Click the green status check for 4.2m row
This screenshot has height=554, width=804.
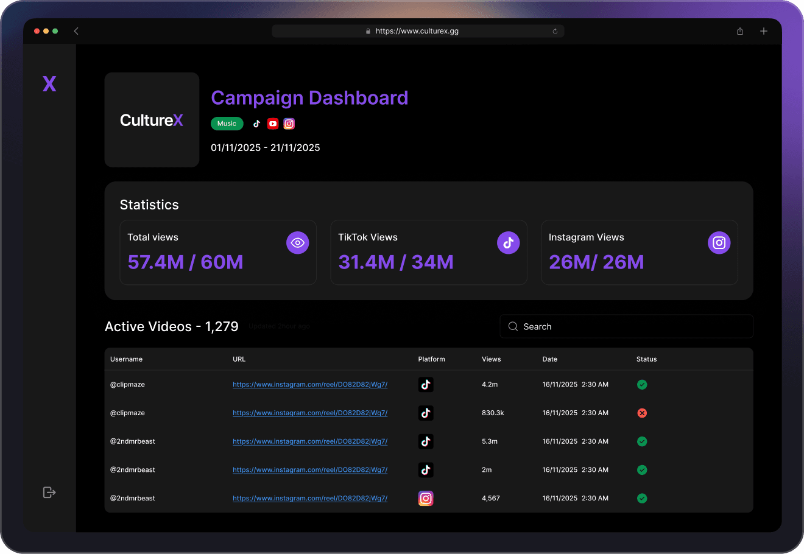[x=642, y=385]
